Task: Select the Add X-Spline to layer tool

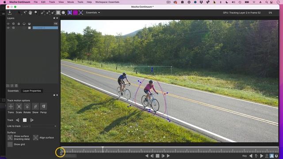Action: click(x=48, y=13)
